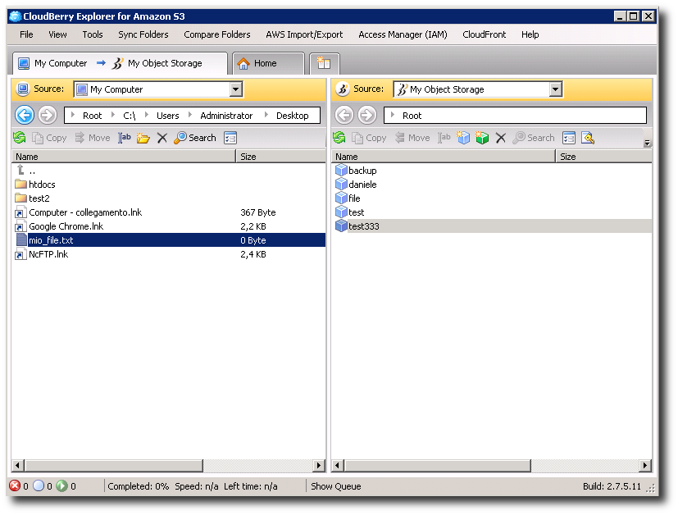Move selected file in left pane
678x515 pixels.
[93, 138]
